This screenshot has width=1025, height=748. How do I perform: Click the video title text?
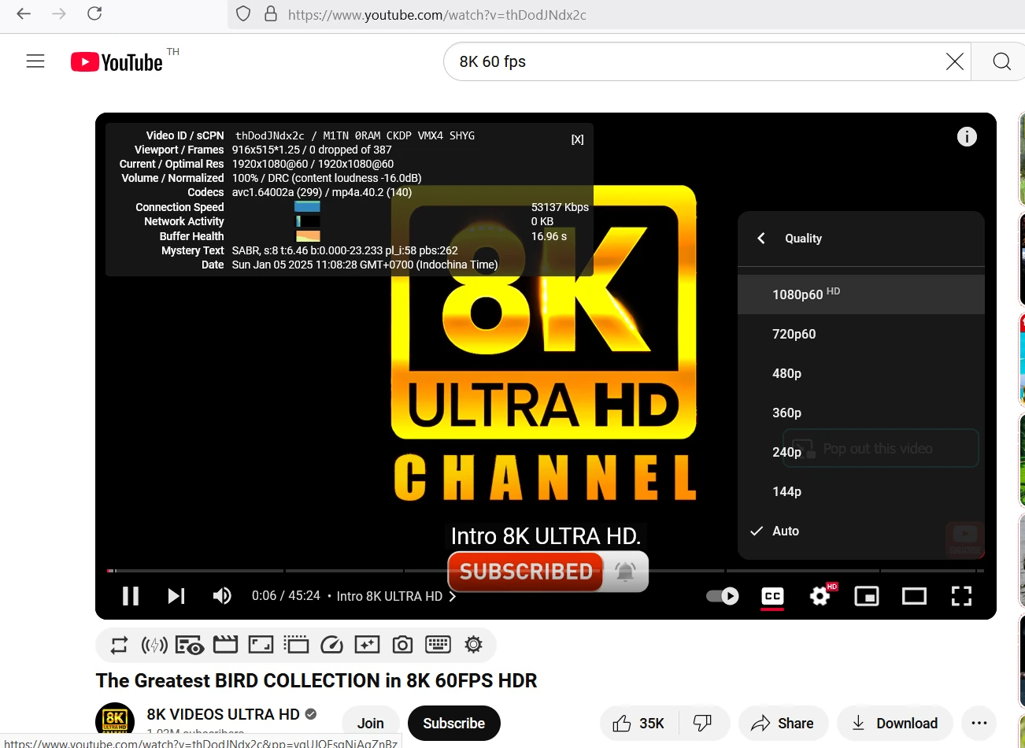click(x=316, y=680)
